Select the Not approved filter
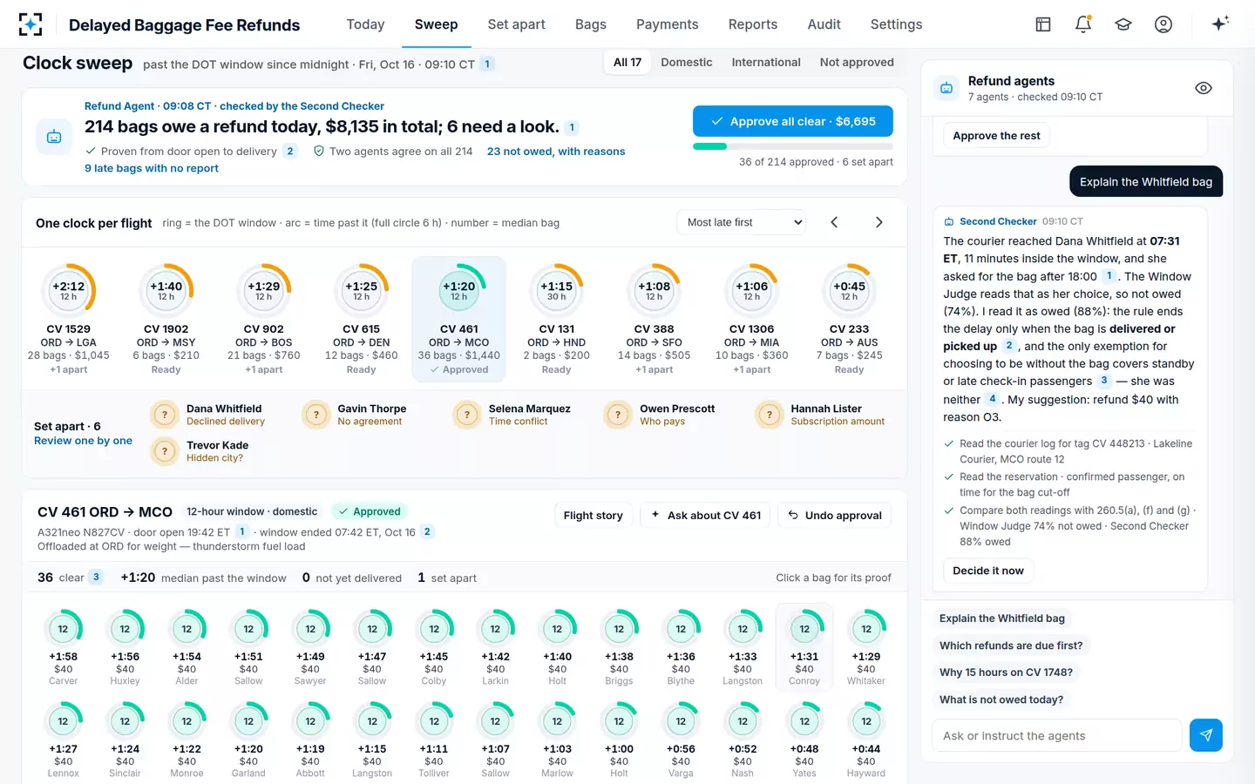This screenshot has width=1255, height=784. [857, 62]
